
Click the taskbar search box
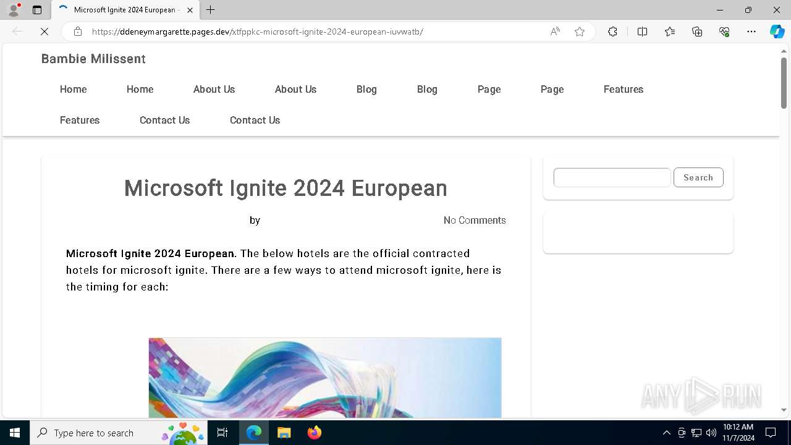pos(119,433)
